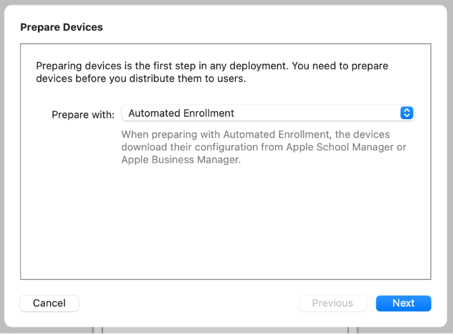The image size is (453, 334).
Task: Click the deployment introduction paragraph
Action: click(211, 72)
